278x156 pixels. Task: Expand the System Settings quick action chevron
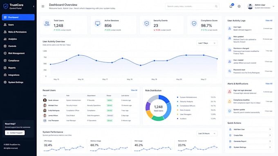click(x=270, y=147)
